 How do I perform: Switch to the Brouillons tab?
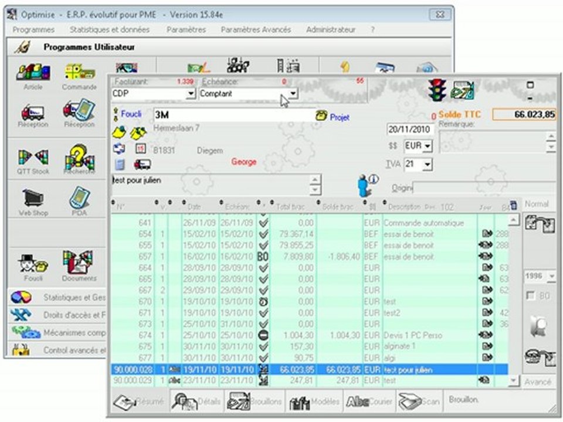point(254,401)
